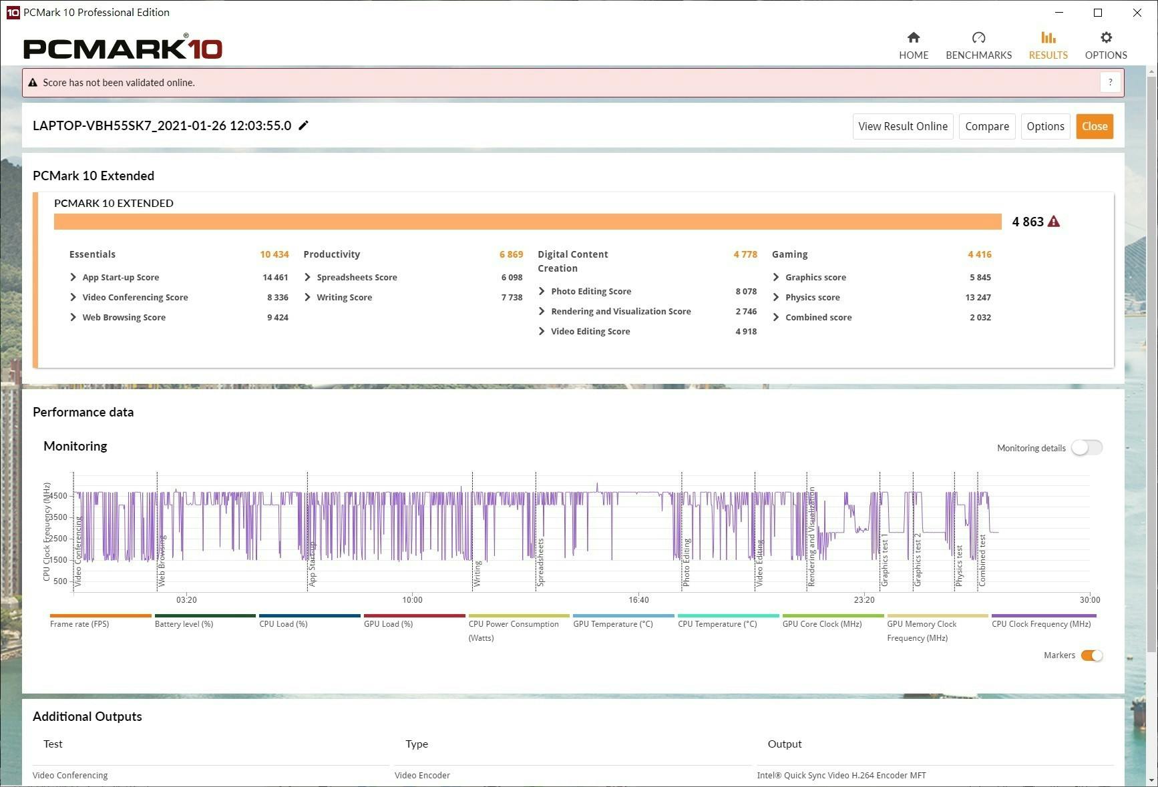Toggle Frame rate (FPS) legend swatch
The image size is (1158, 787).
tap(101, 615)
